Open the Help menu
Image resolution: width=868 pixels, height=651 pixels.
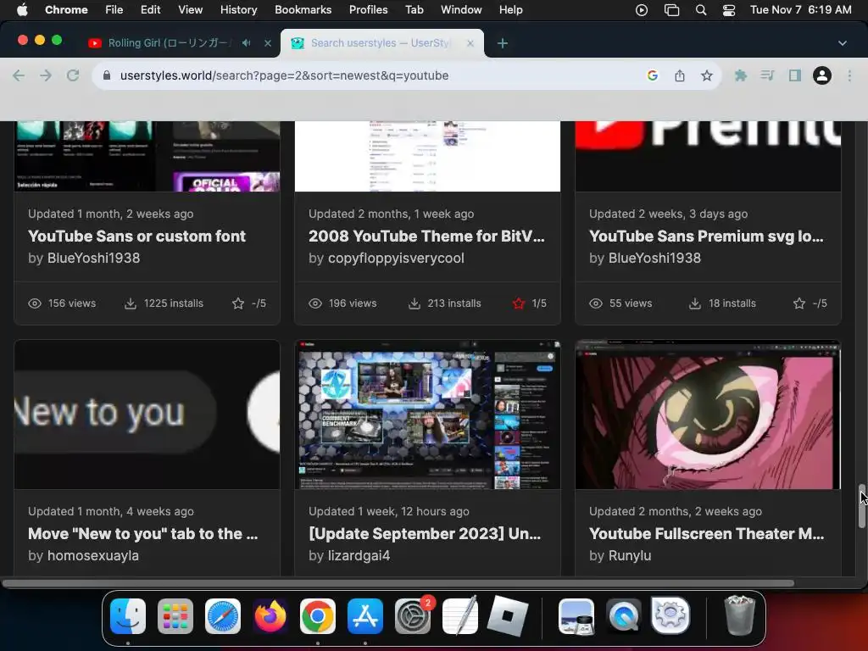[x=510, y=10]
